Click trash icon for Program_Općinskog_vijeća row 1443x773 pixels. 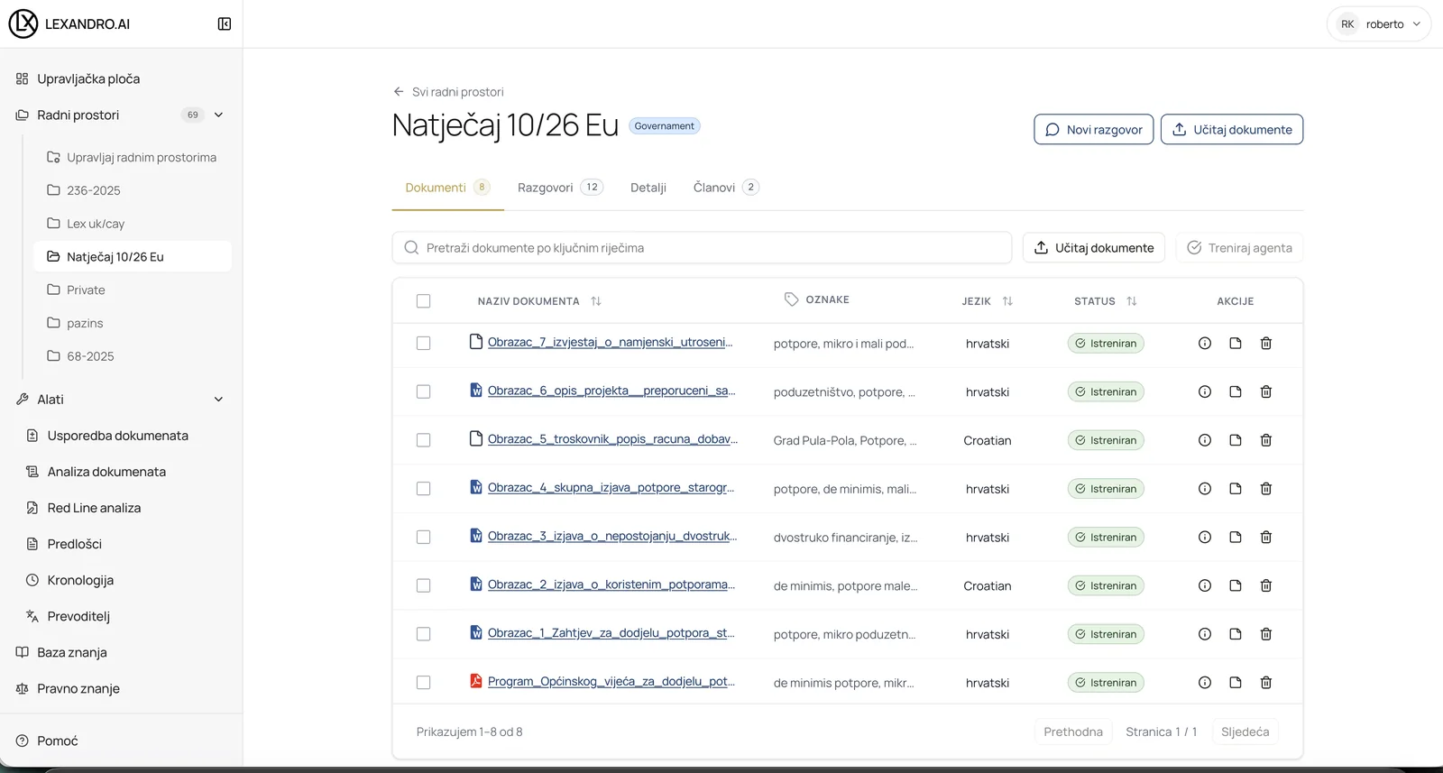[x=1266, y=683]
